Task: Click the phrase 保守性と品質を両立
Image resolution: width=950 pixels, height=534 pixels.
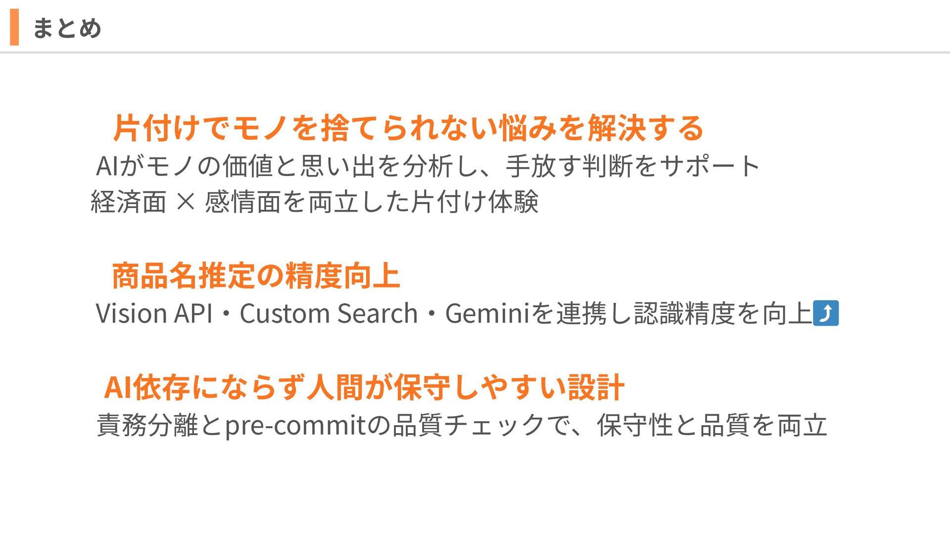Action: point(712,425)
